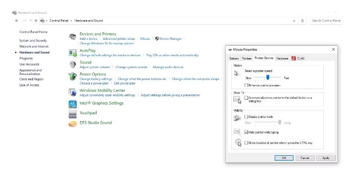Click the Mouse Properties title bar icon
The width and height of the screenshot is (353, 180).
pyautogui.click(x=230, y=50)
